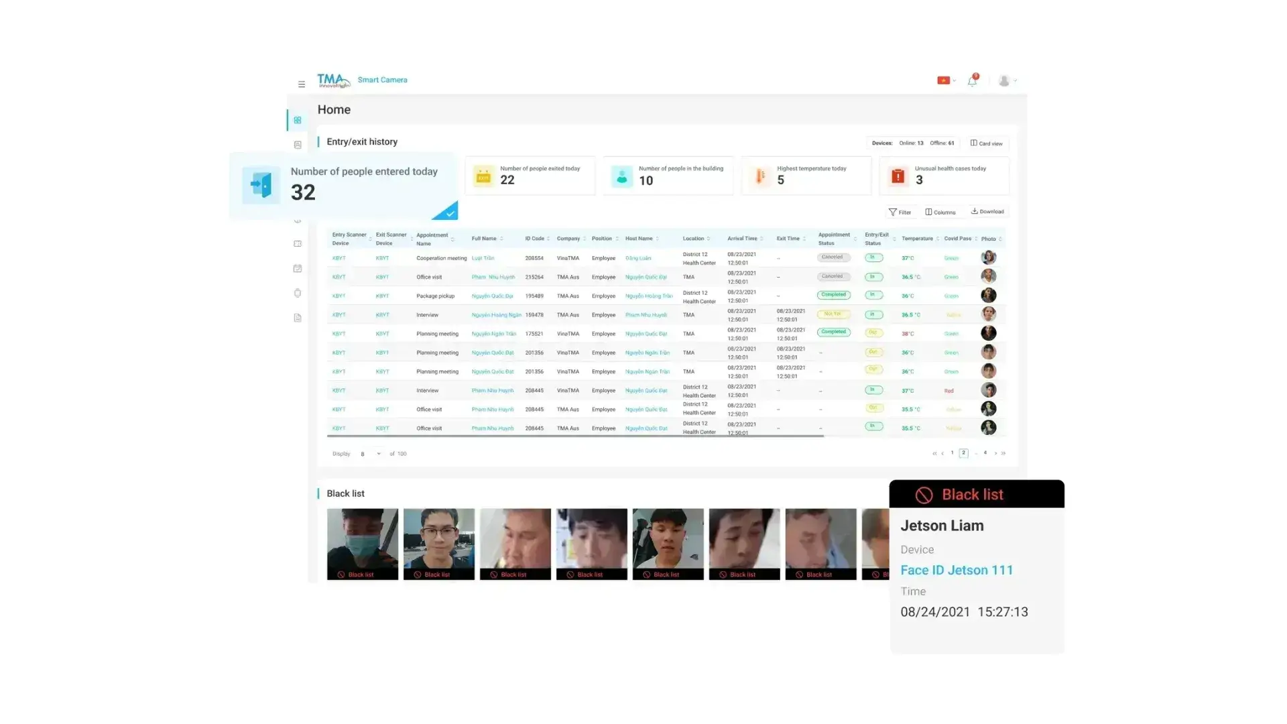Click ID code 159478 cell
The width and height of the screenshot is (1287, 724).
[534, 315]
